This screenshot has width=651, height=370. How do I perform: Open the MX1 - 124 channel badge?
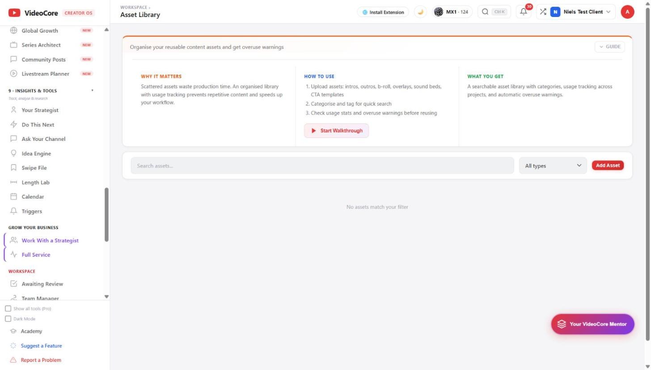(x=452, y=12)
